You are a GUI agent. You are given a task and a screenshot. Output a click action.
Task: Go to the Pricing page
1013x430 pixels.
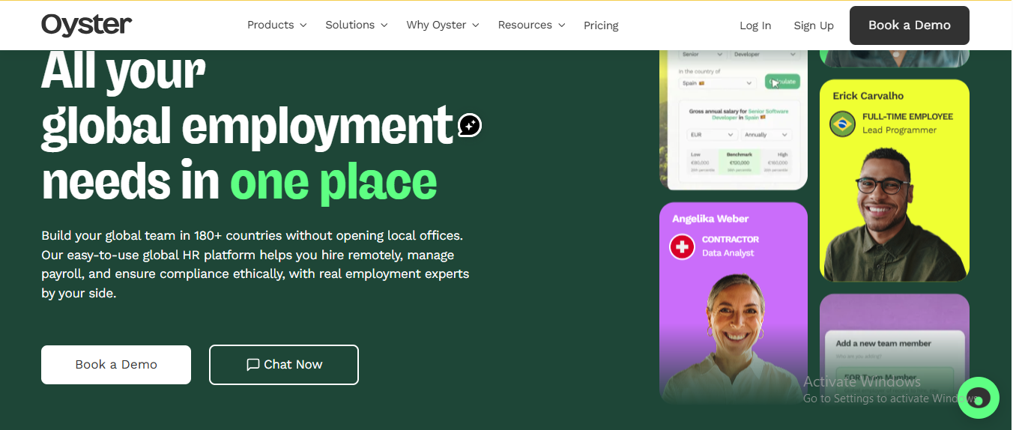coord(601,25)
